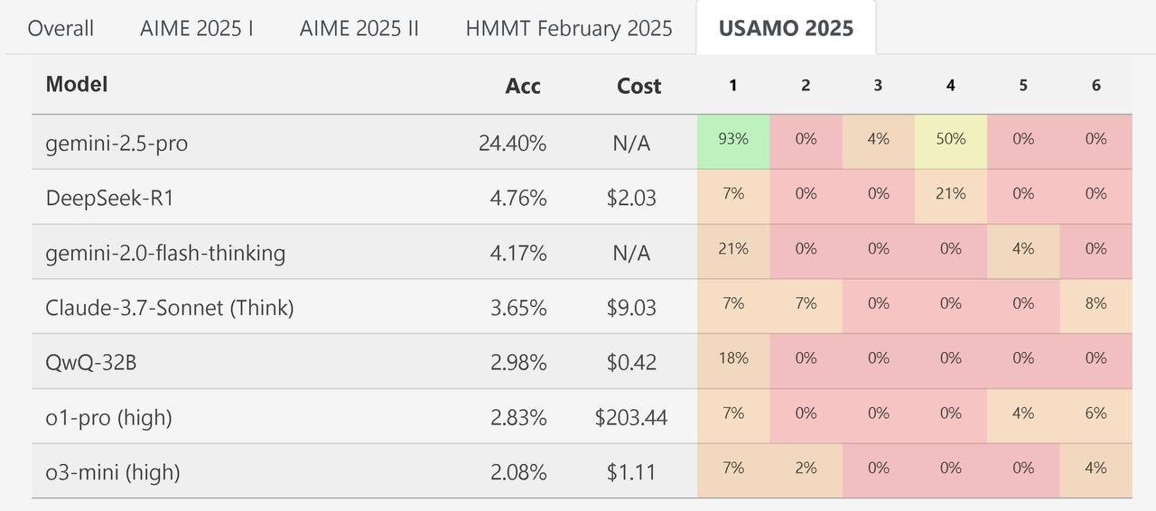Click gemini-2.5-pro's green 93% cell
Image resolution: width=1156 pixels, height=511 pixels.
tap(733, 139)
